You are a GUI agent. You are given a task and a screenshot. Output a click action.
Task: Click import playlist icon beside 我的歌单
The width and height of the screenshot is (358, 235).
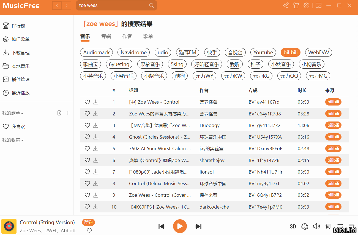pos(60,113)
